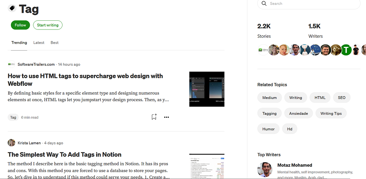
Task: Select the Writing related topic
Action: pyautogui.click(x=296, y=98)
